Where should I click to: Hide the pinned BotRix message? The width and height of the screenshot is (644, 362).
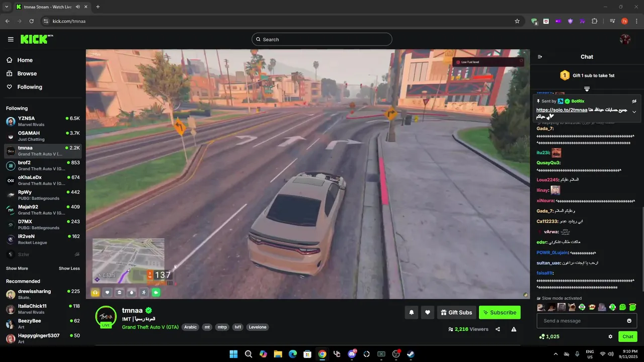tap(634, 101)
